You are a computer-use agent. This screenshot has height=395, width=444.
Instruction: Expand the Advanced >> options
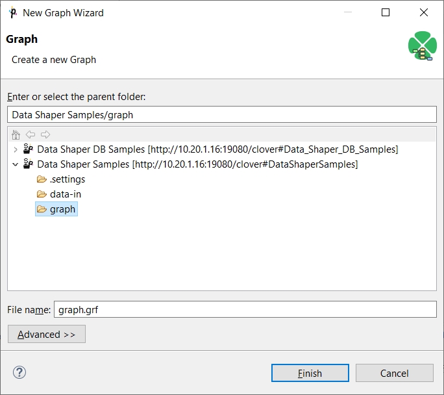(47, 334)
